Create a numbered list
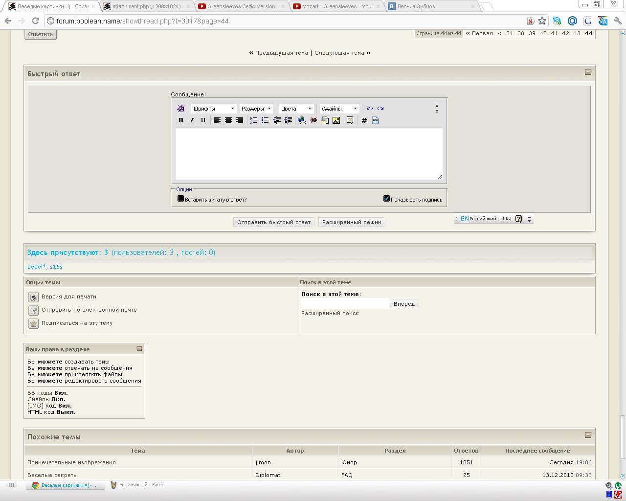The height and width of the screenshot is (501, 626). tap(253, 120)
